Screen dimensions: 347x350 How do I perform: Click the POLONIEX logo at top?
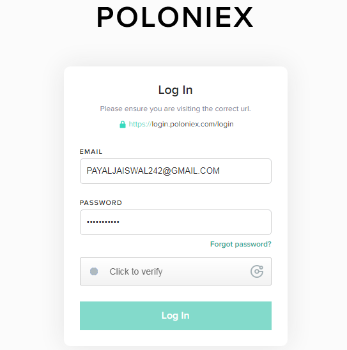[175, 17]
